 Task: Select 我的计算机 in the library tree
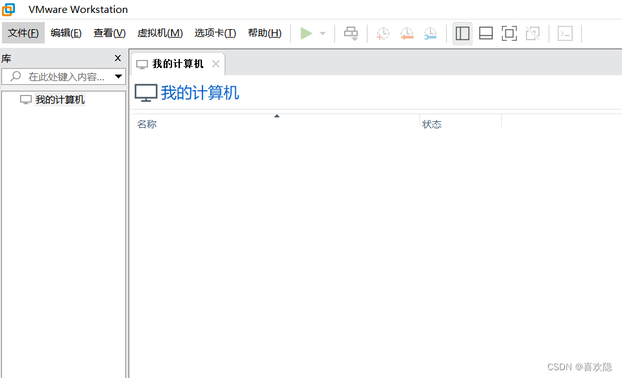tap(60, 99)
